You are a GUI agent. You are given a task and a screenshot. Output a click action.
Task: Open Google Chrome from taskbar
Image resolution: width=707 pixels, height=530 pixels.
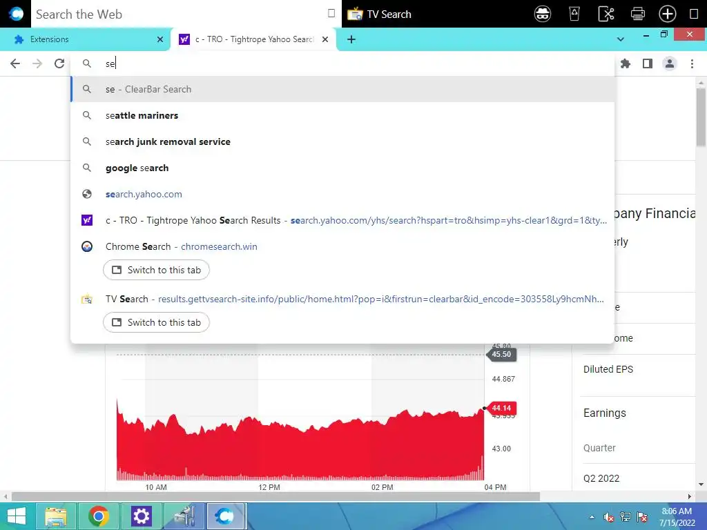(98, 516)
